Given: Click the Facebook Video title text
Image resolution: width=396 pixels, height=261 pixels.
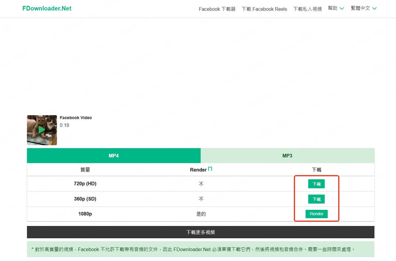Looking at the screenshot, I should [76, 117].
